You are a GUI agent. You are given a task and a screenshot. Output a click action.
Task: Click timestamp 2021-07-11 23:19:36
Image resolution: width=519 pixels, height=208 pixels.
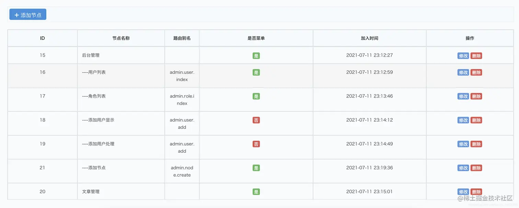[x=369, y=167]
